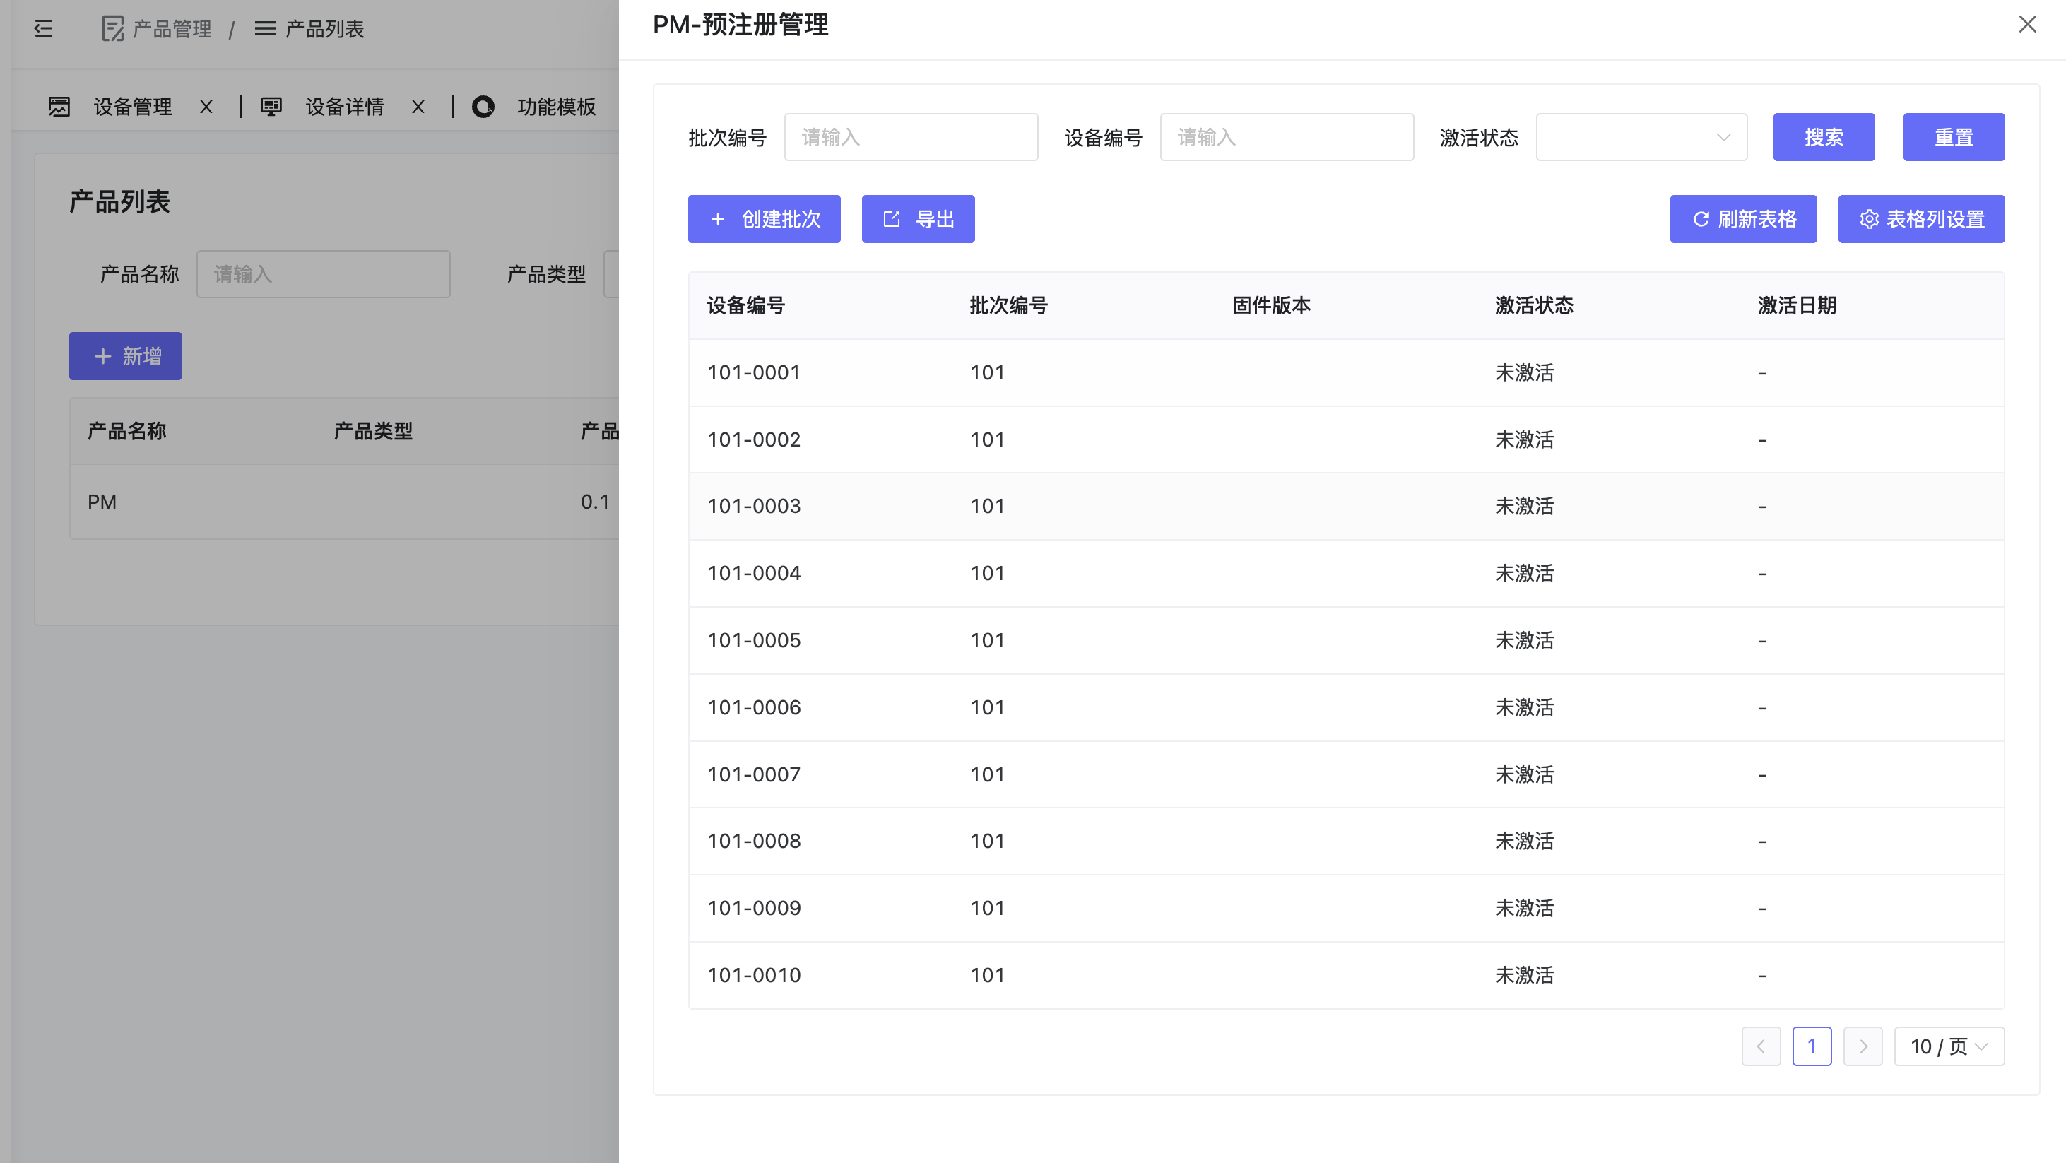Screen dimensions: 2066x1163
Task: Close the 设备管理 tab
Action: (206, 106)
